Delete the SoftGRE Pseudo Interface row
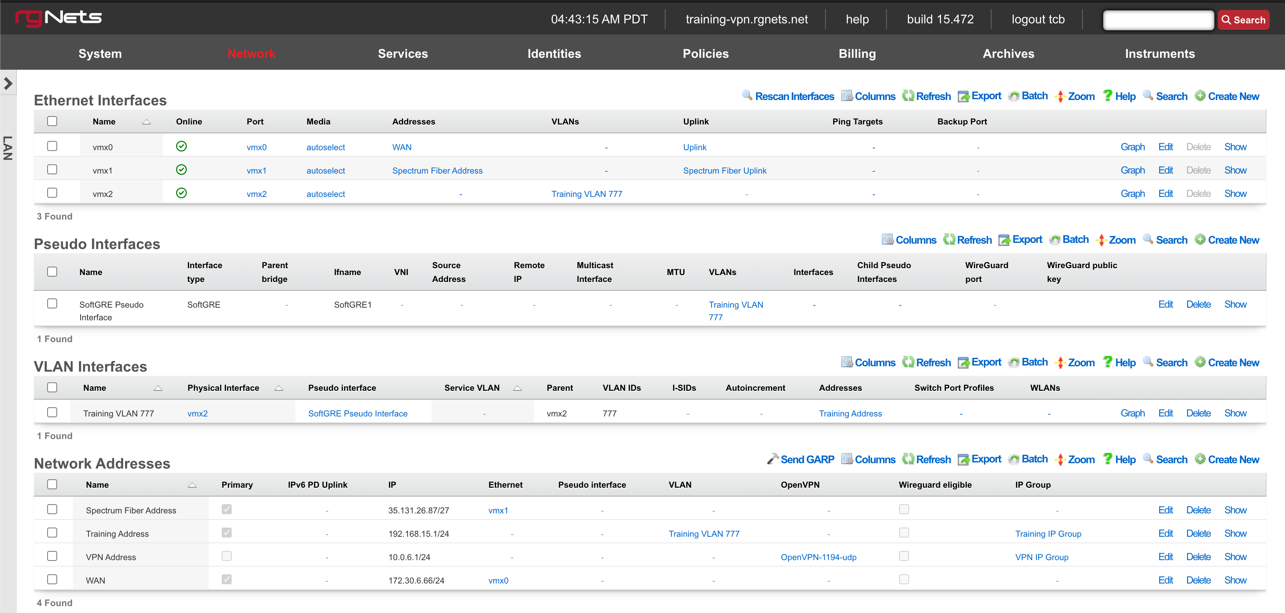Viewport: 1285px width, 613px height. tap(1198, 304)
